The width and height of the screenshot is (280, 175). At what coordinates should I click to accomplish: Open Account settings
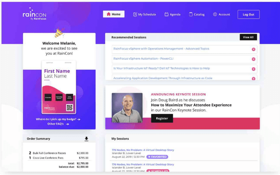coord(221,14)
